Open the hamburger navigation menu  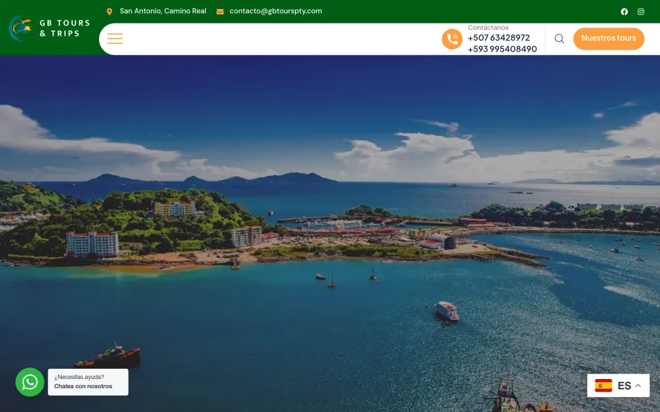[x=115, y=38]
